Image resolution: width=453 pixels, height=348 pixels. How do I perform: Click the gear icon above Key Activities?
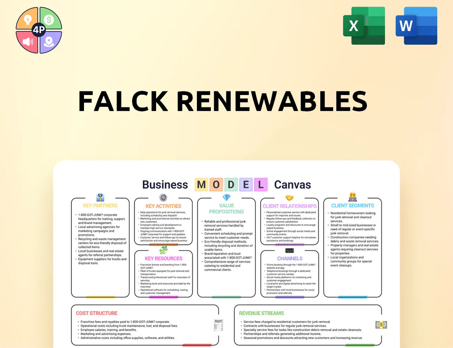[x=163, y=198]
